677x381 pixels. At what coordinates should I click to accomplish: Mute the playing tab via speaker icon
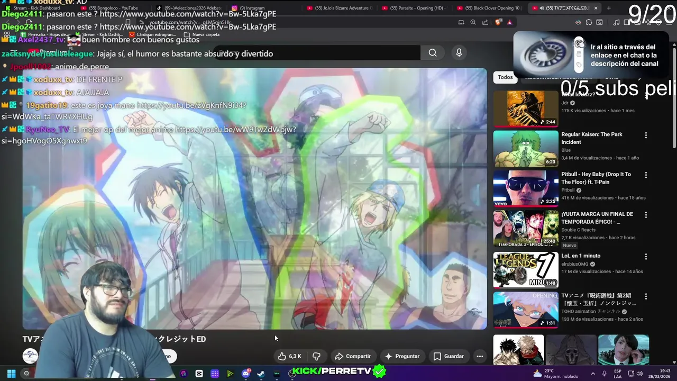[542, 8]
